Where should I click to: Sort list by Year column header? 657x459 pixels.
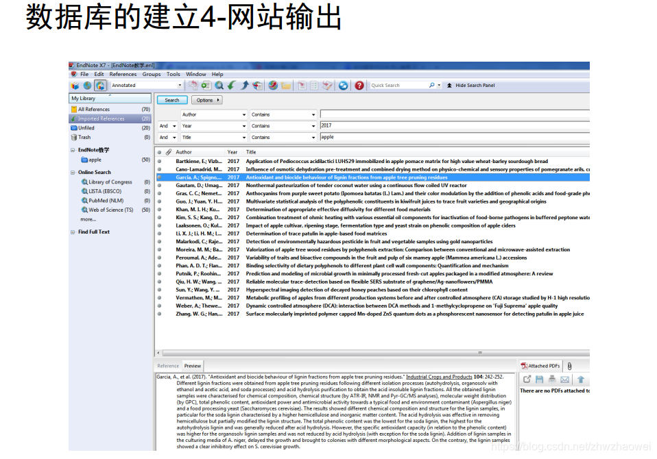232,152
